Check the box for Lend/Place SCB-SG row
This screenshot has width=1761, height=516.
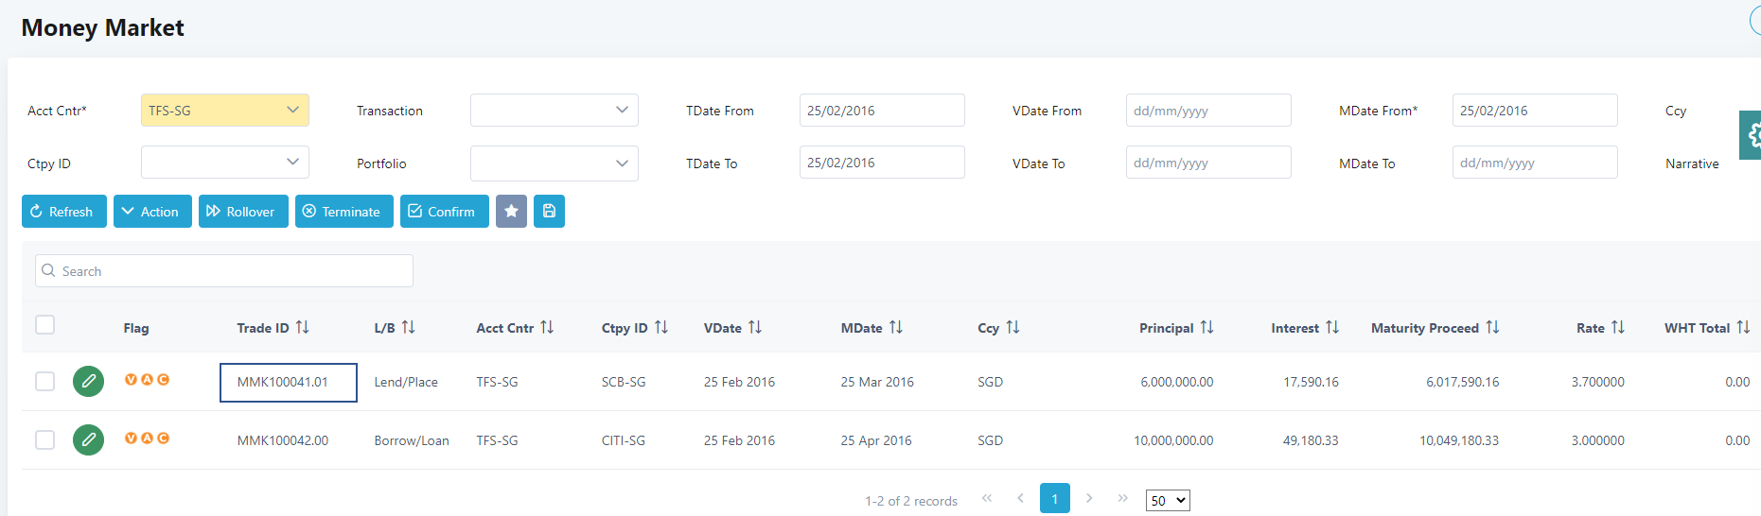click(44, 381)
